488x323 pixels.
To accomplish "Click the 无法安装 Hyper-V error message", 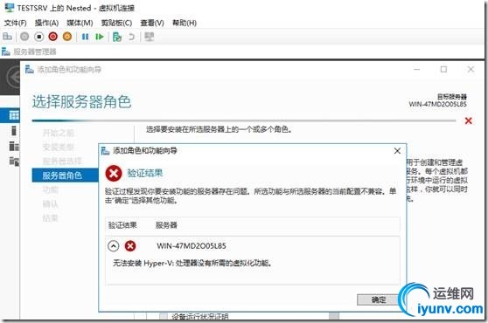I will pos(192,264).
